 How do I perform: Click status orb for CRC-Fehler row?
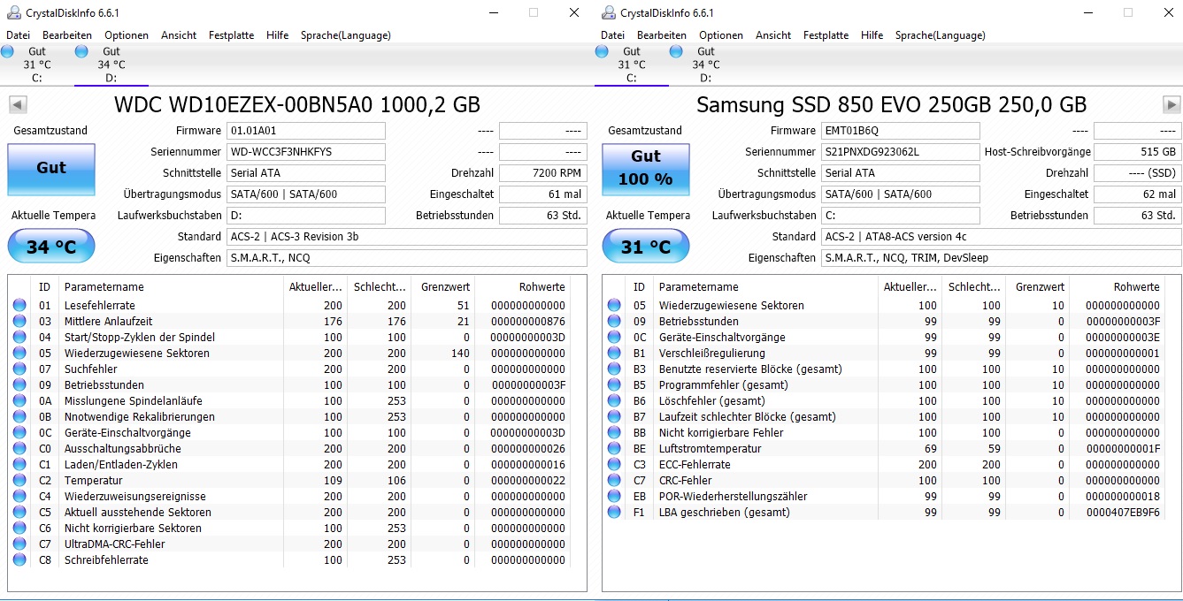pyautogui.click(x=614, y=481)
